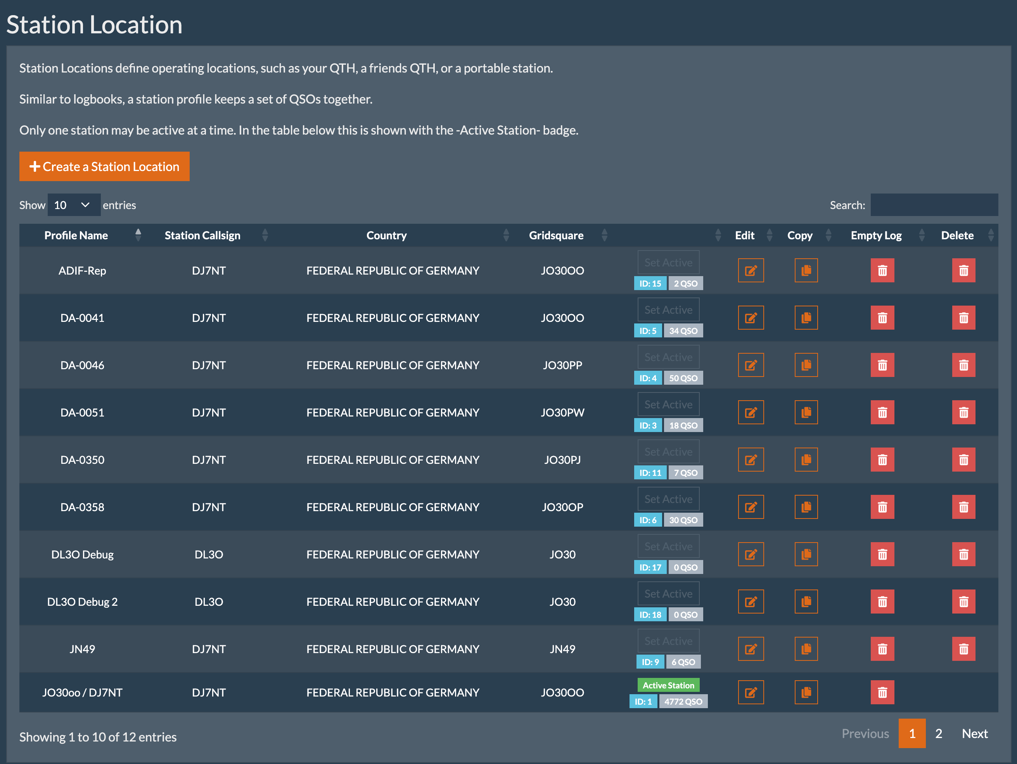Go to page 2 of entries

[x=938, y=734]
